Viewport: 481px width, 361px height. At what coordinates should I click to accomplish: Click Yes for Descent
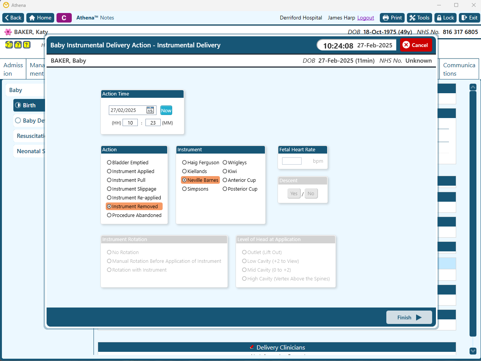[x=294, y=194]
